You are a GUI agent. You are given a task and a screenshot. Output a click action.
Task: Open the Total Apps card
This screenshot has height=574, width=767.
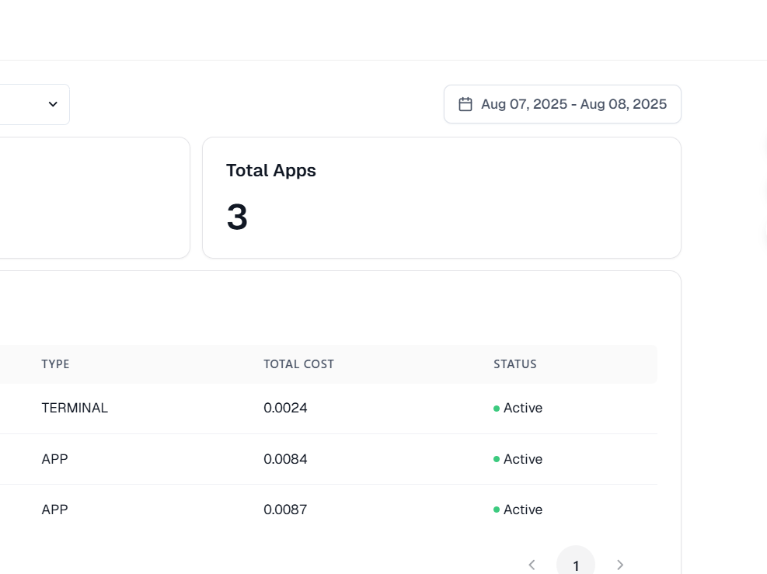coord(441,197)
